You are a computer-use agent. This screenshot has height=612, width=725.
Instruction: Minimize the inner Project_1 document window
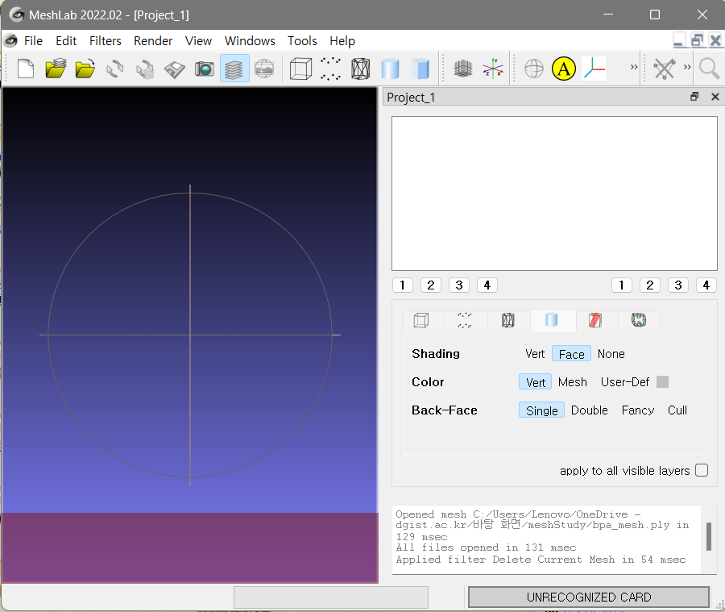[679, 41]
